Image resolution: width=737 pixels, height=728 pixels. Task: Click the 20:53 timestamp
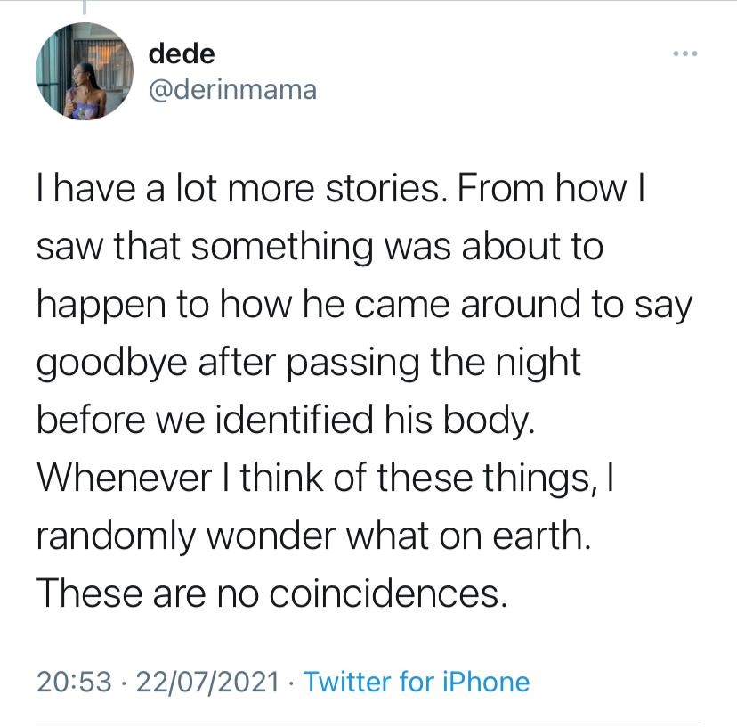pos(75,683)
